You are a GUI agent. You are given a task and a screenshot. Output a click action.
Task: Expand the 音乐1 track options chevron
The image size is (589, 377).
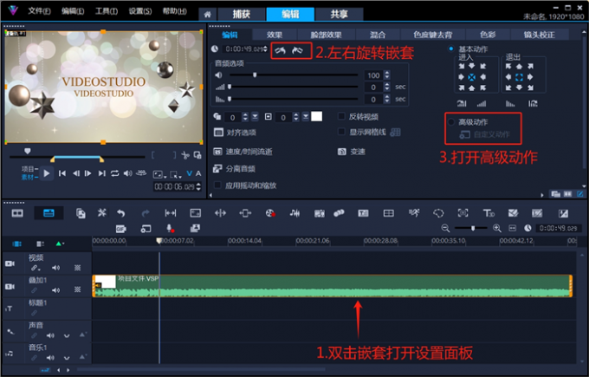click(67, 358)
